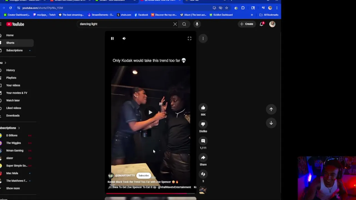Dislike this Short
The image size is (356, 200).
coord(203,124)
